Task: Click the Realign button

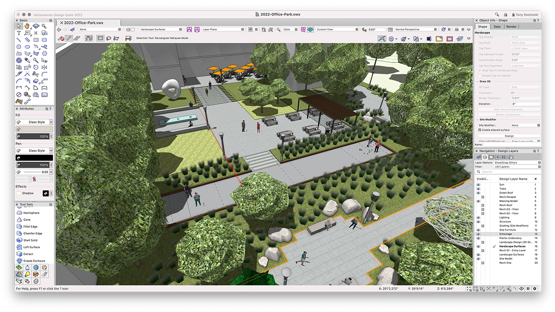Action: point(509,136)
